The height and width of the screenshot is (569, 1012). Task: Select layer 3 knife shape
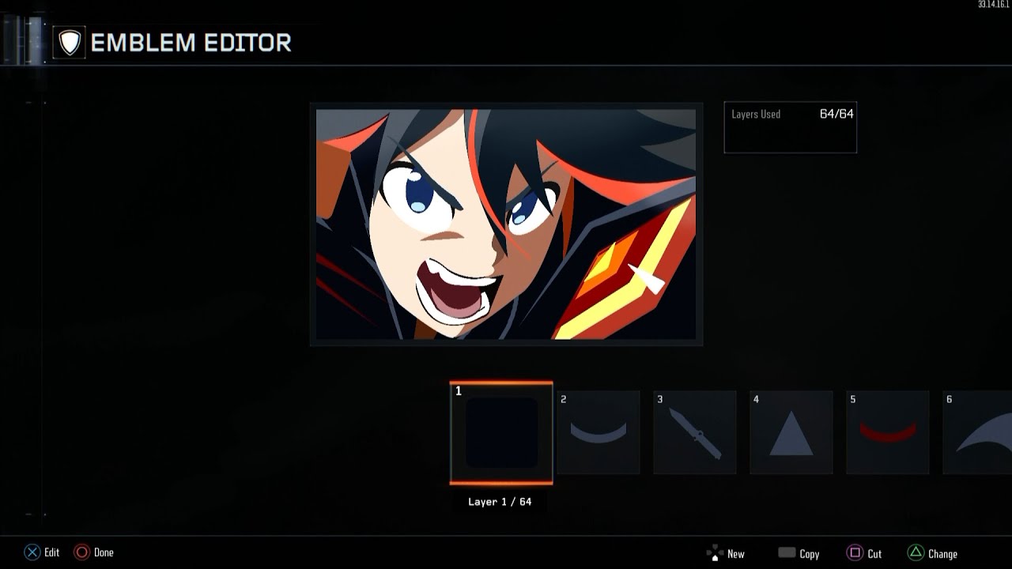694,432
